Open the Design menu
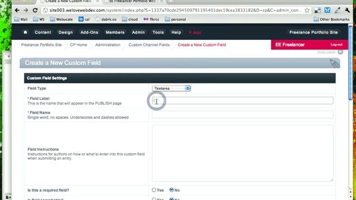The height and width of the screenshot is (200, 356). pyautogui.click(x=66, y=32)
